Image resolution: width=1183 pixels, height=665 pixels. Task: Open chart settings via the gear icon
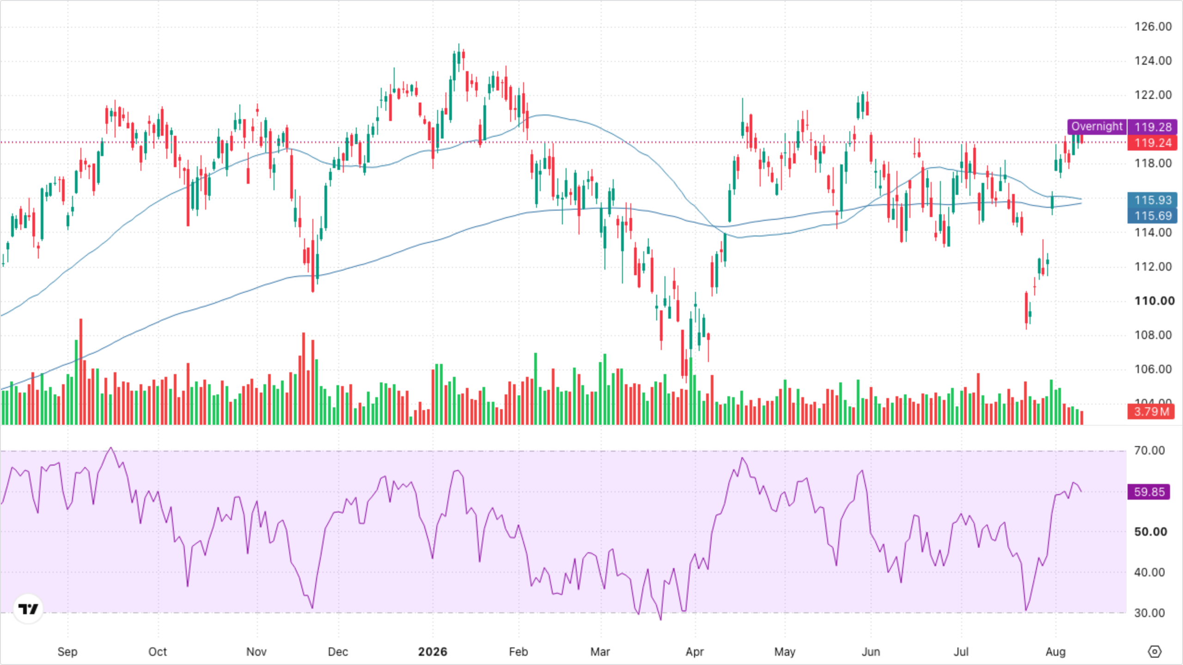(1154, 652)
